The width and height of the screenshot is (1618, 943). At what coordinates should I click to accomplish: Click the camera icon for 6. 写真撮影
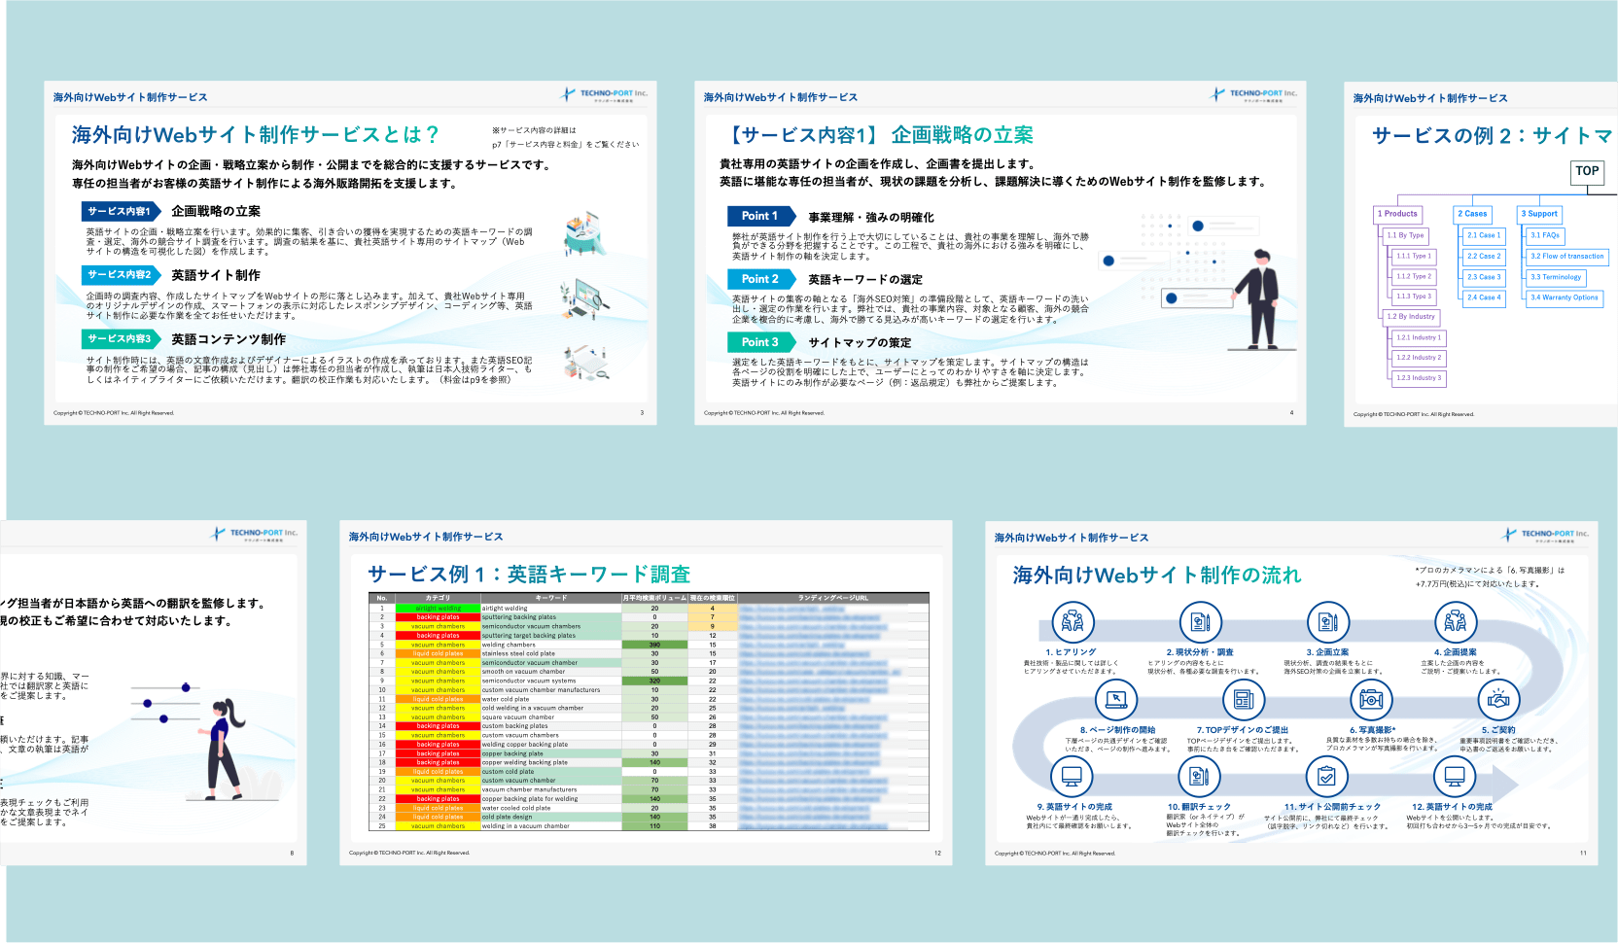pos(1371,699)
